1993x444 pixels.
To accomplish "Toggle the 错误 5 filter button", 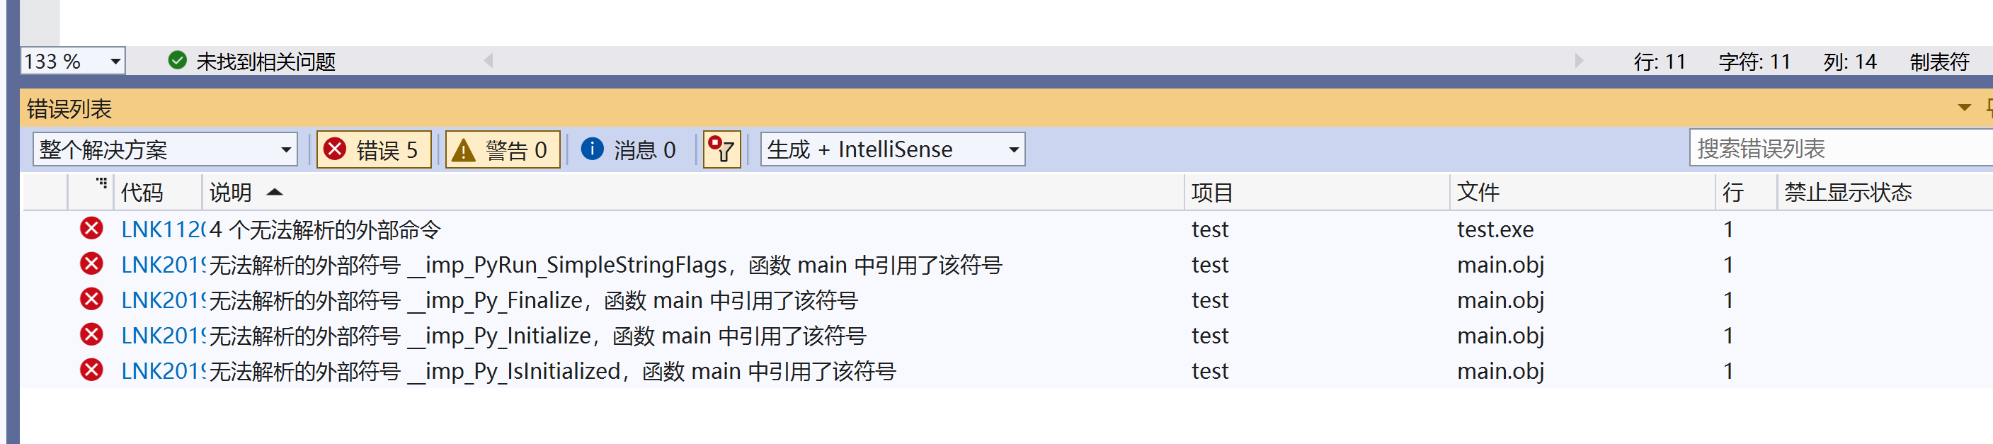I will [x=374, y=149].
